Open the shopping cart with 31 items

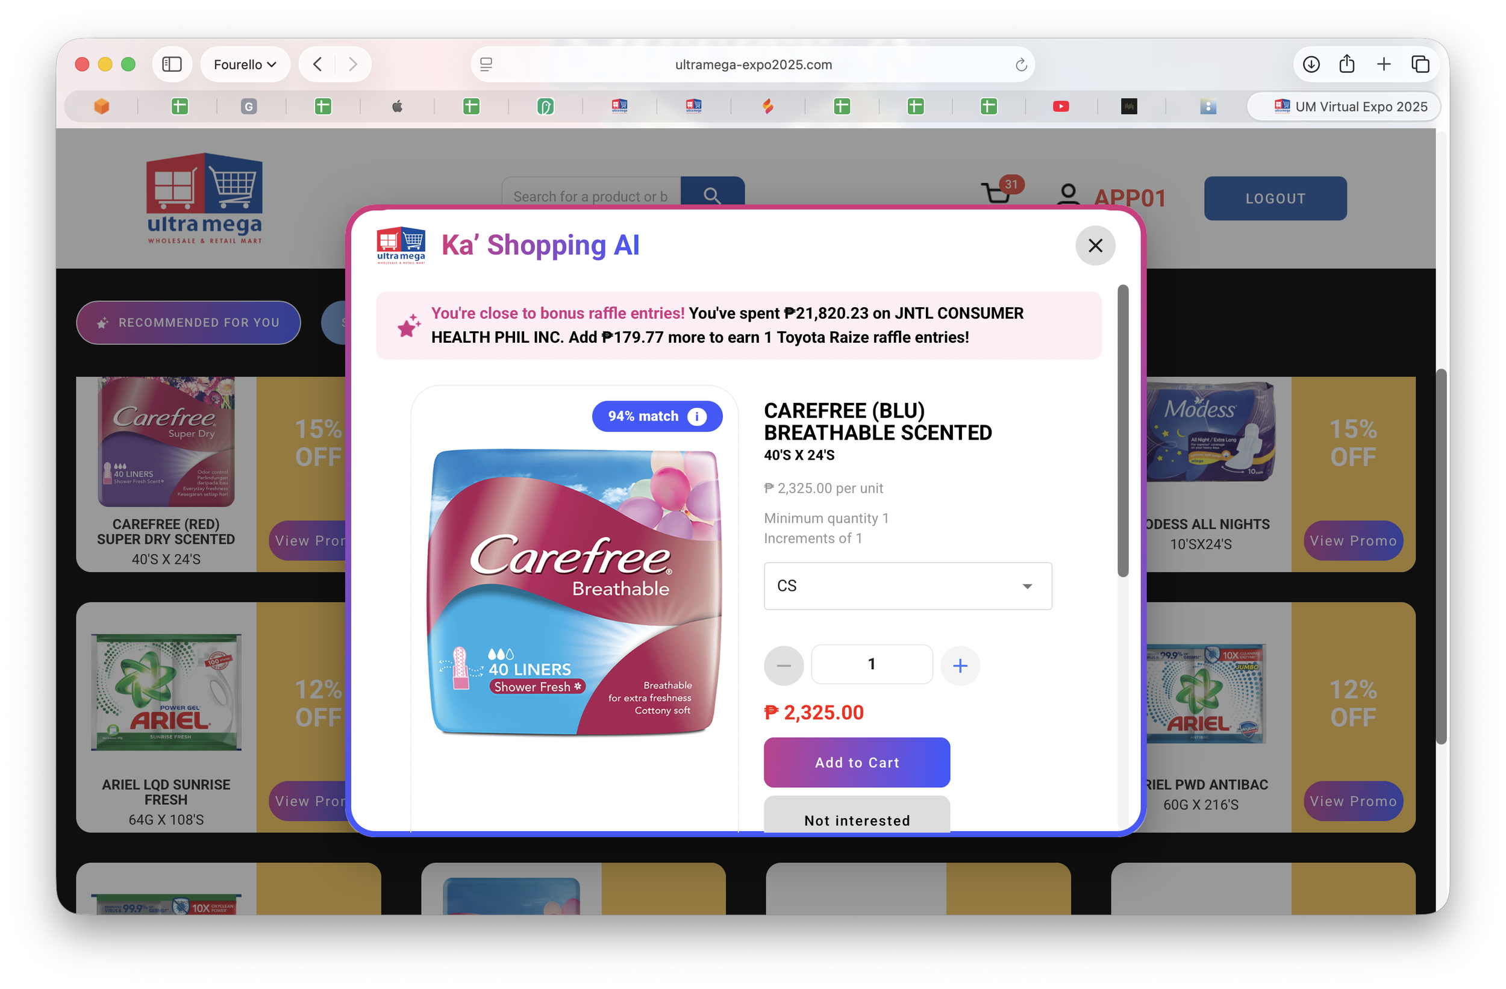pyautogui.click(x=1001, y=191)
